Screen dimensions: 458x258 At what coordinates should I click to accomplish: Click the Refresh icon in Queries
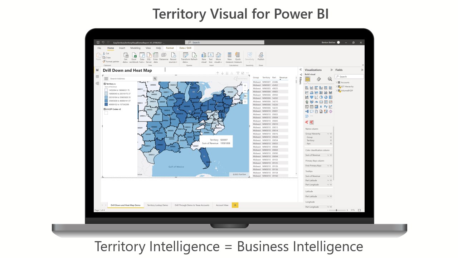point(194,55)
